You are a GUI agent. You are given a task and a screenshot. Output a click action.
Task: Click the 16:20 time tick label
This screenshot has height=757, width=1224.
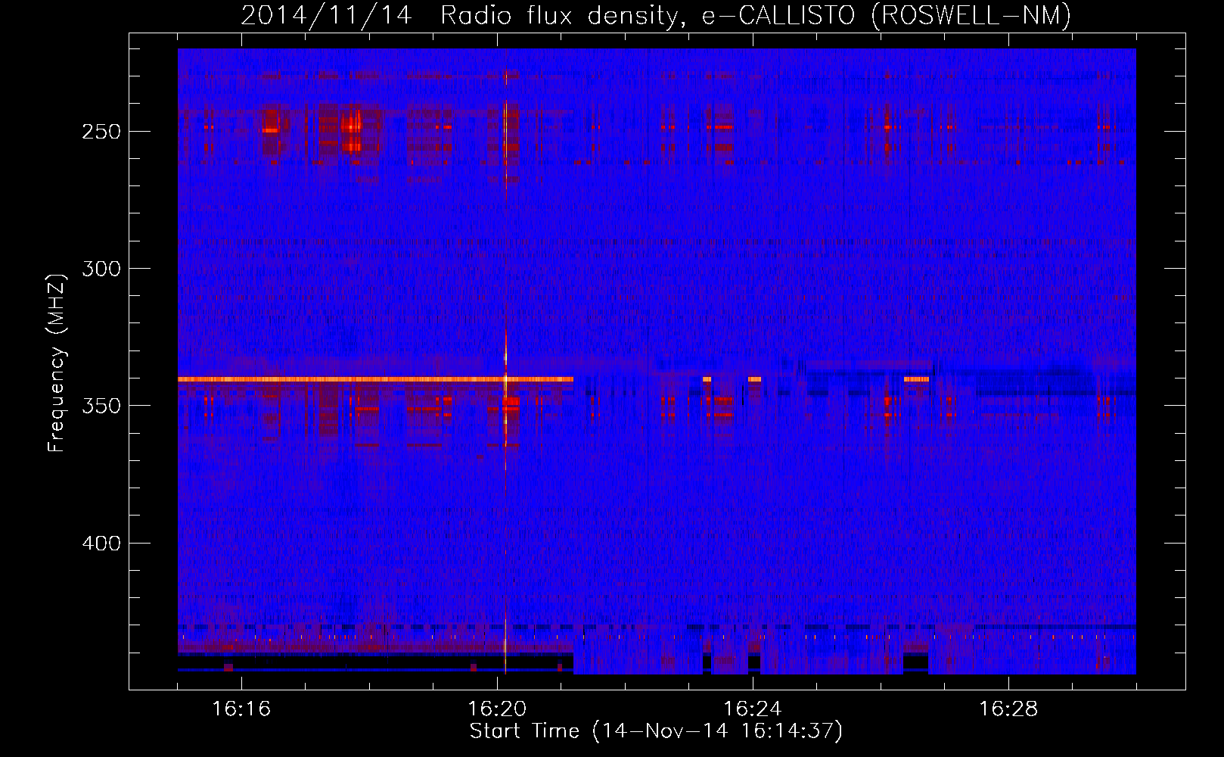point(497,709)
